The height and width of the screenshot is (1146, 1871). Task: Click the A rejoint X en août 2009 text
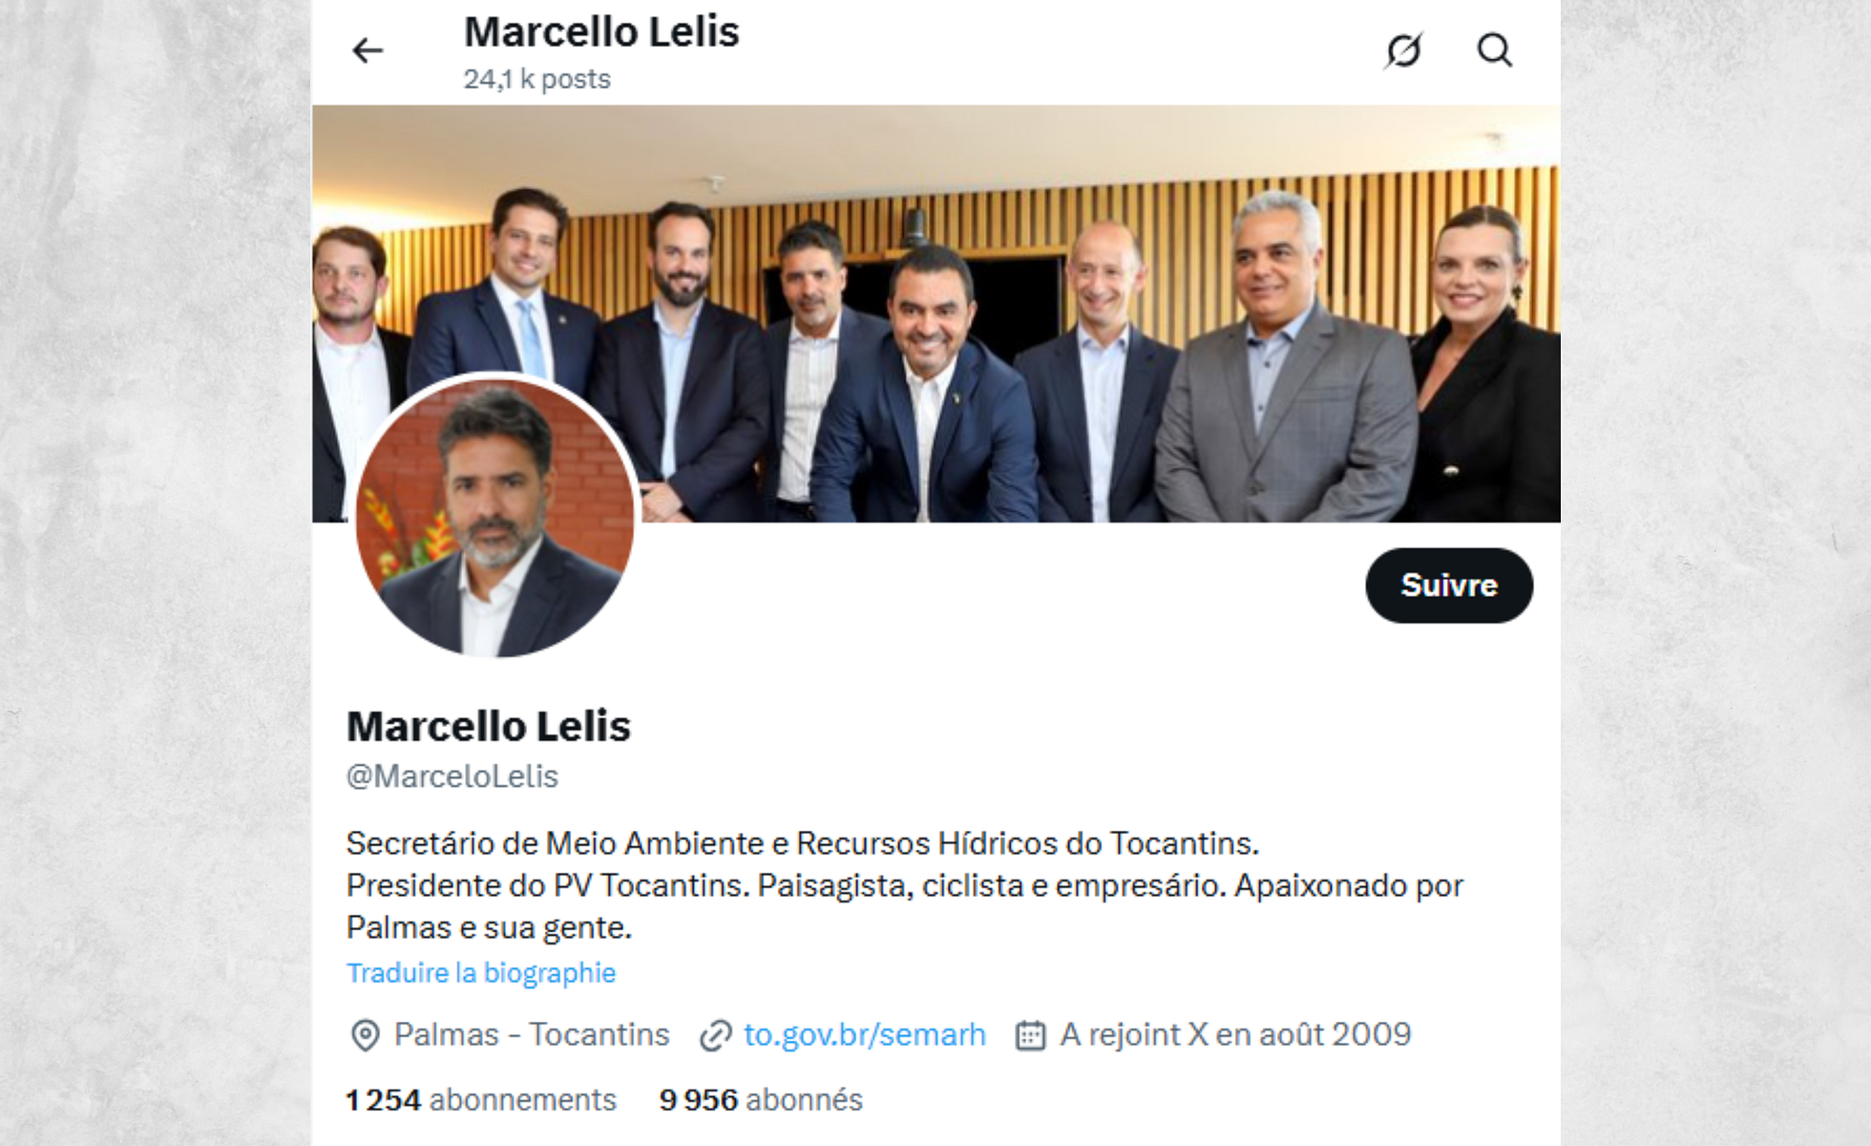[1235, 1034]
